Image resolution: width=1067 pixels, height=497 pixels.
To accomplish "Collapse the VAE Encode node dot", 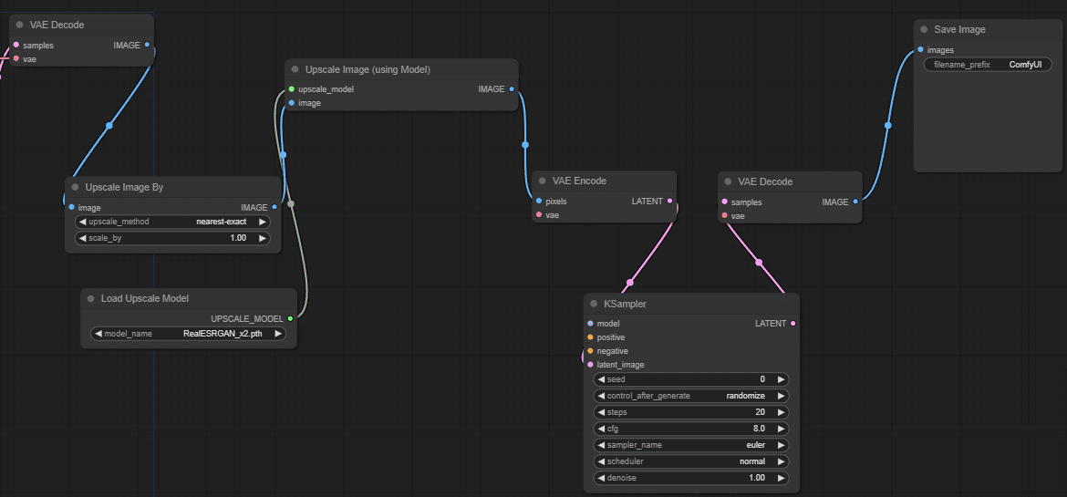I will tap(542, 181).
